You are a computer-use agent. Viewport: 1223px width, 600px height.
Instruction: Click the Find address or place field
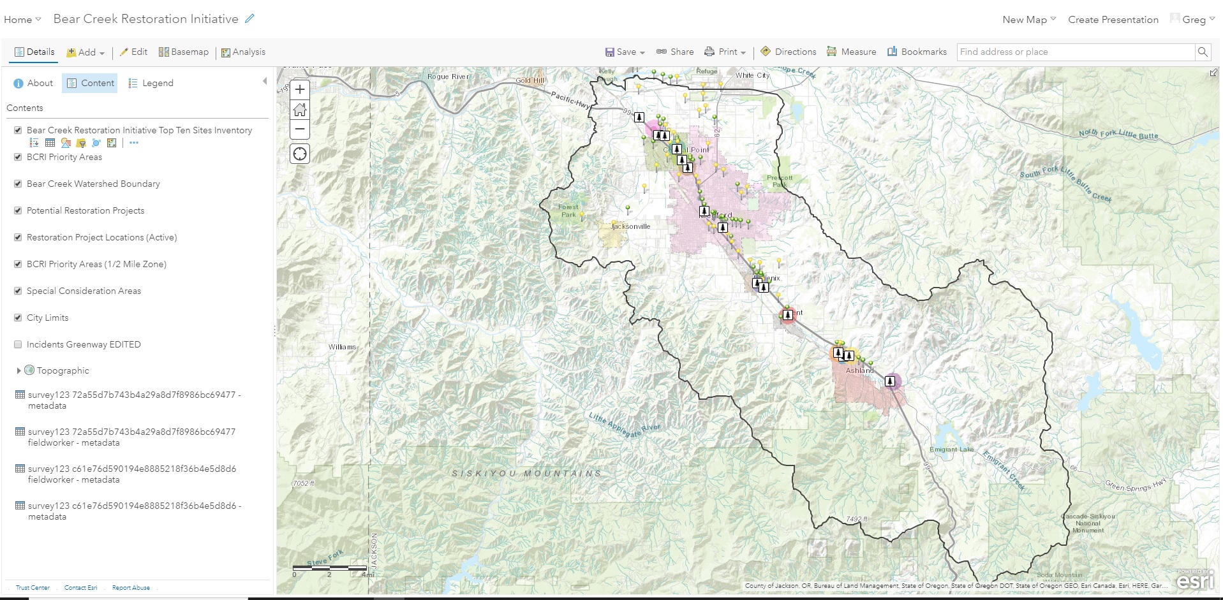click(1075, 52)
